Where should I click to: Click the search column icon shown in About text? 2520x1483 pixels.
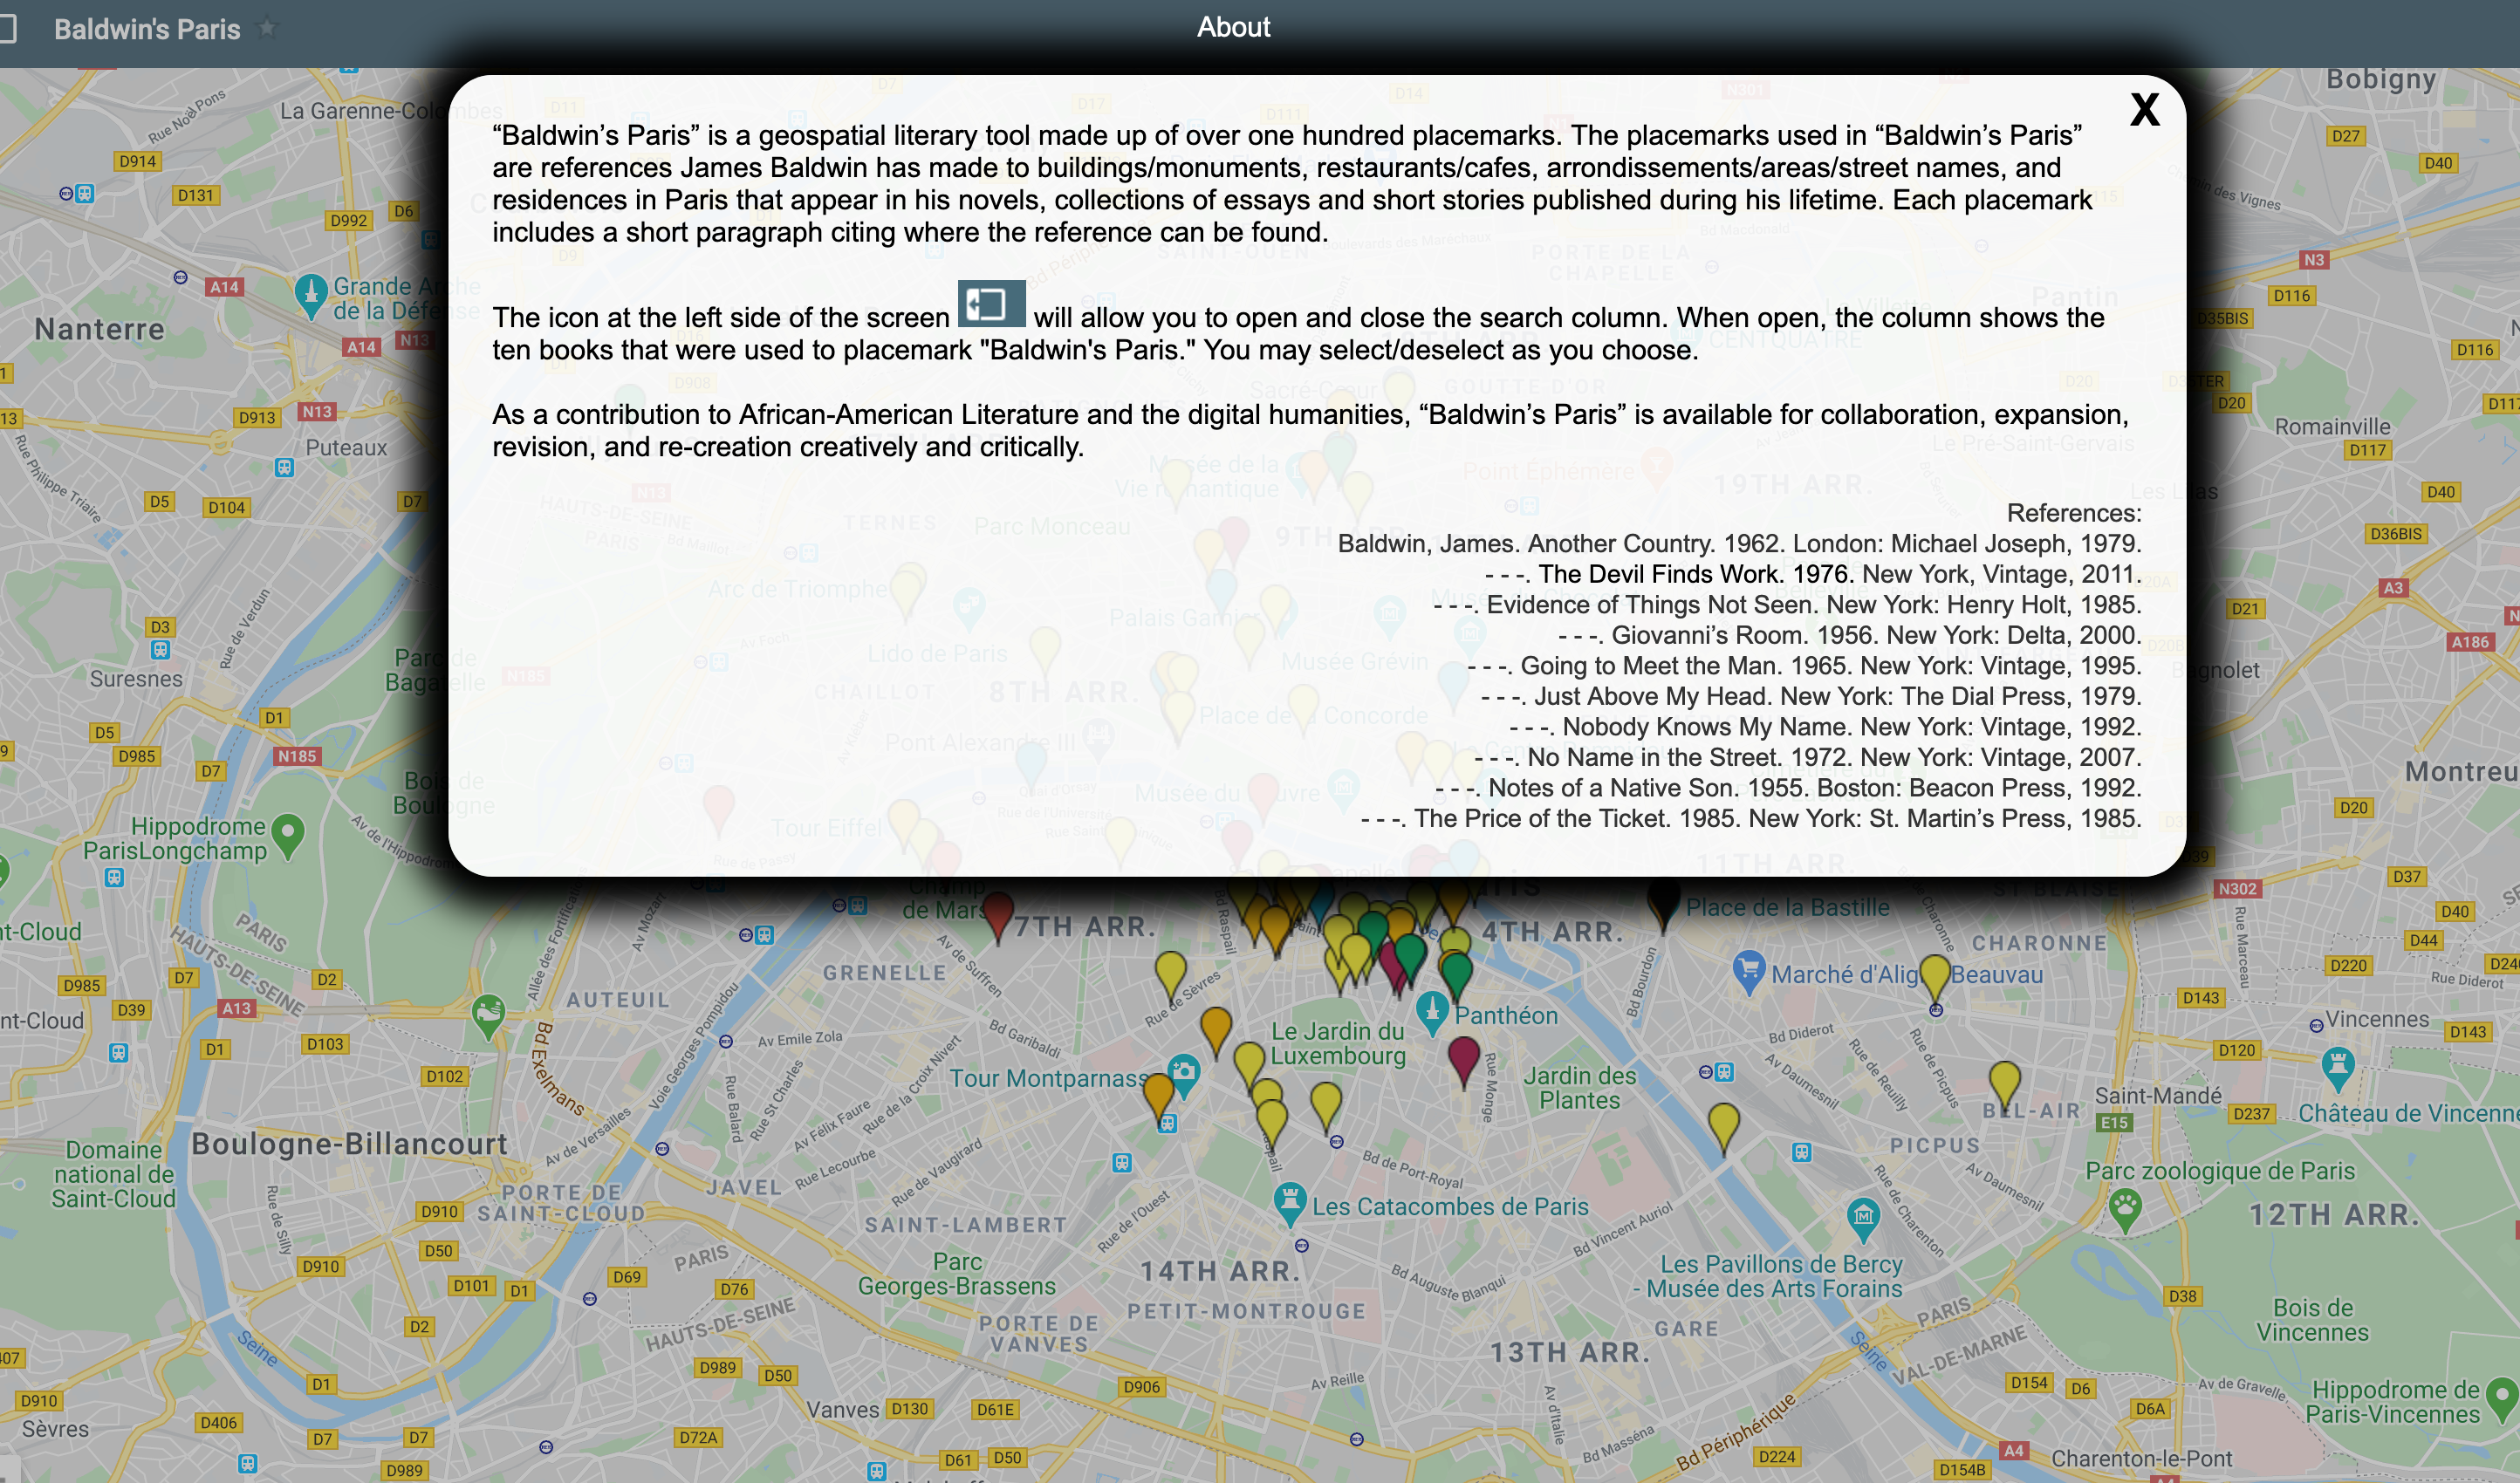pos(991,304)
